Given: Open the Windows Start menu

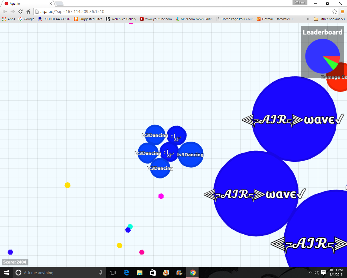Looking at the screenshot, I should [x=7, y=273].
